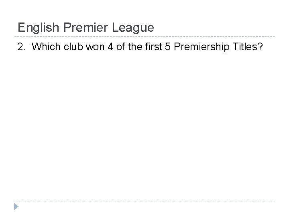Click the word 'Which' in the question
The image size is (289, 217).
[46, 47]
